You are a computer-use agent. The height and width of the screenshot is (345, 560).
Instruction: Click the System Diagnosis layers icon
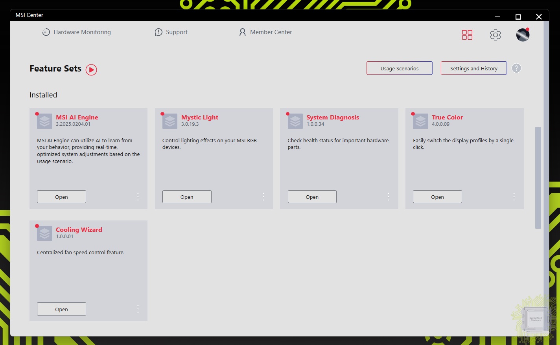[295, 121]
